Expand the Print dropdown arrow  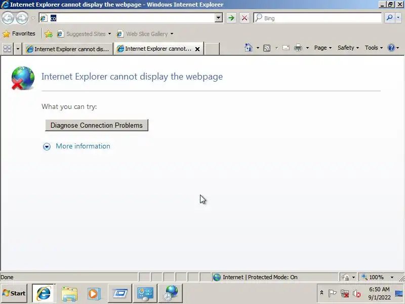click(x=307, y=48)
